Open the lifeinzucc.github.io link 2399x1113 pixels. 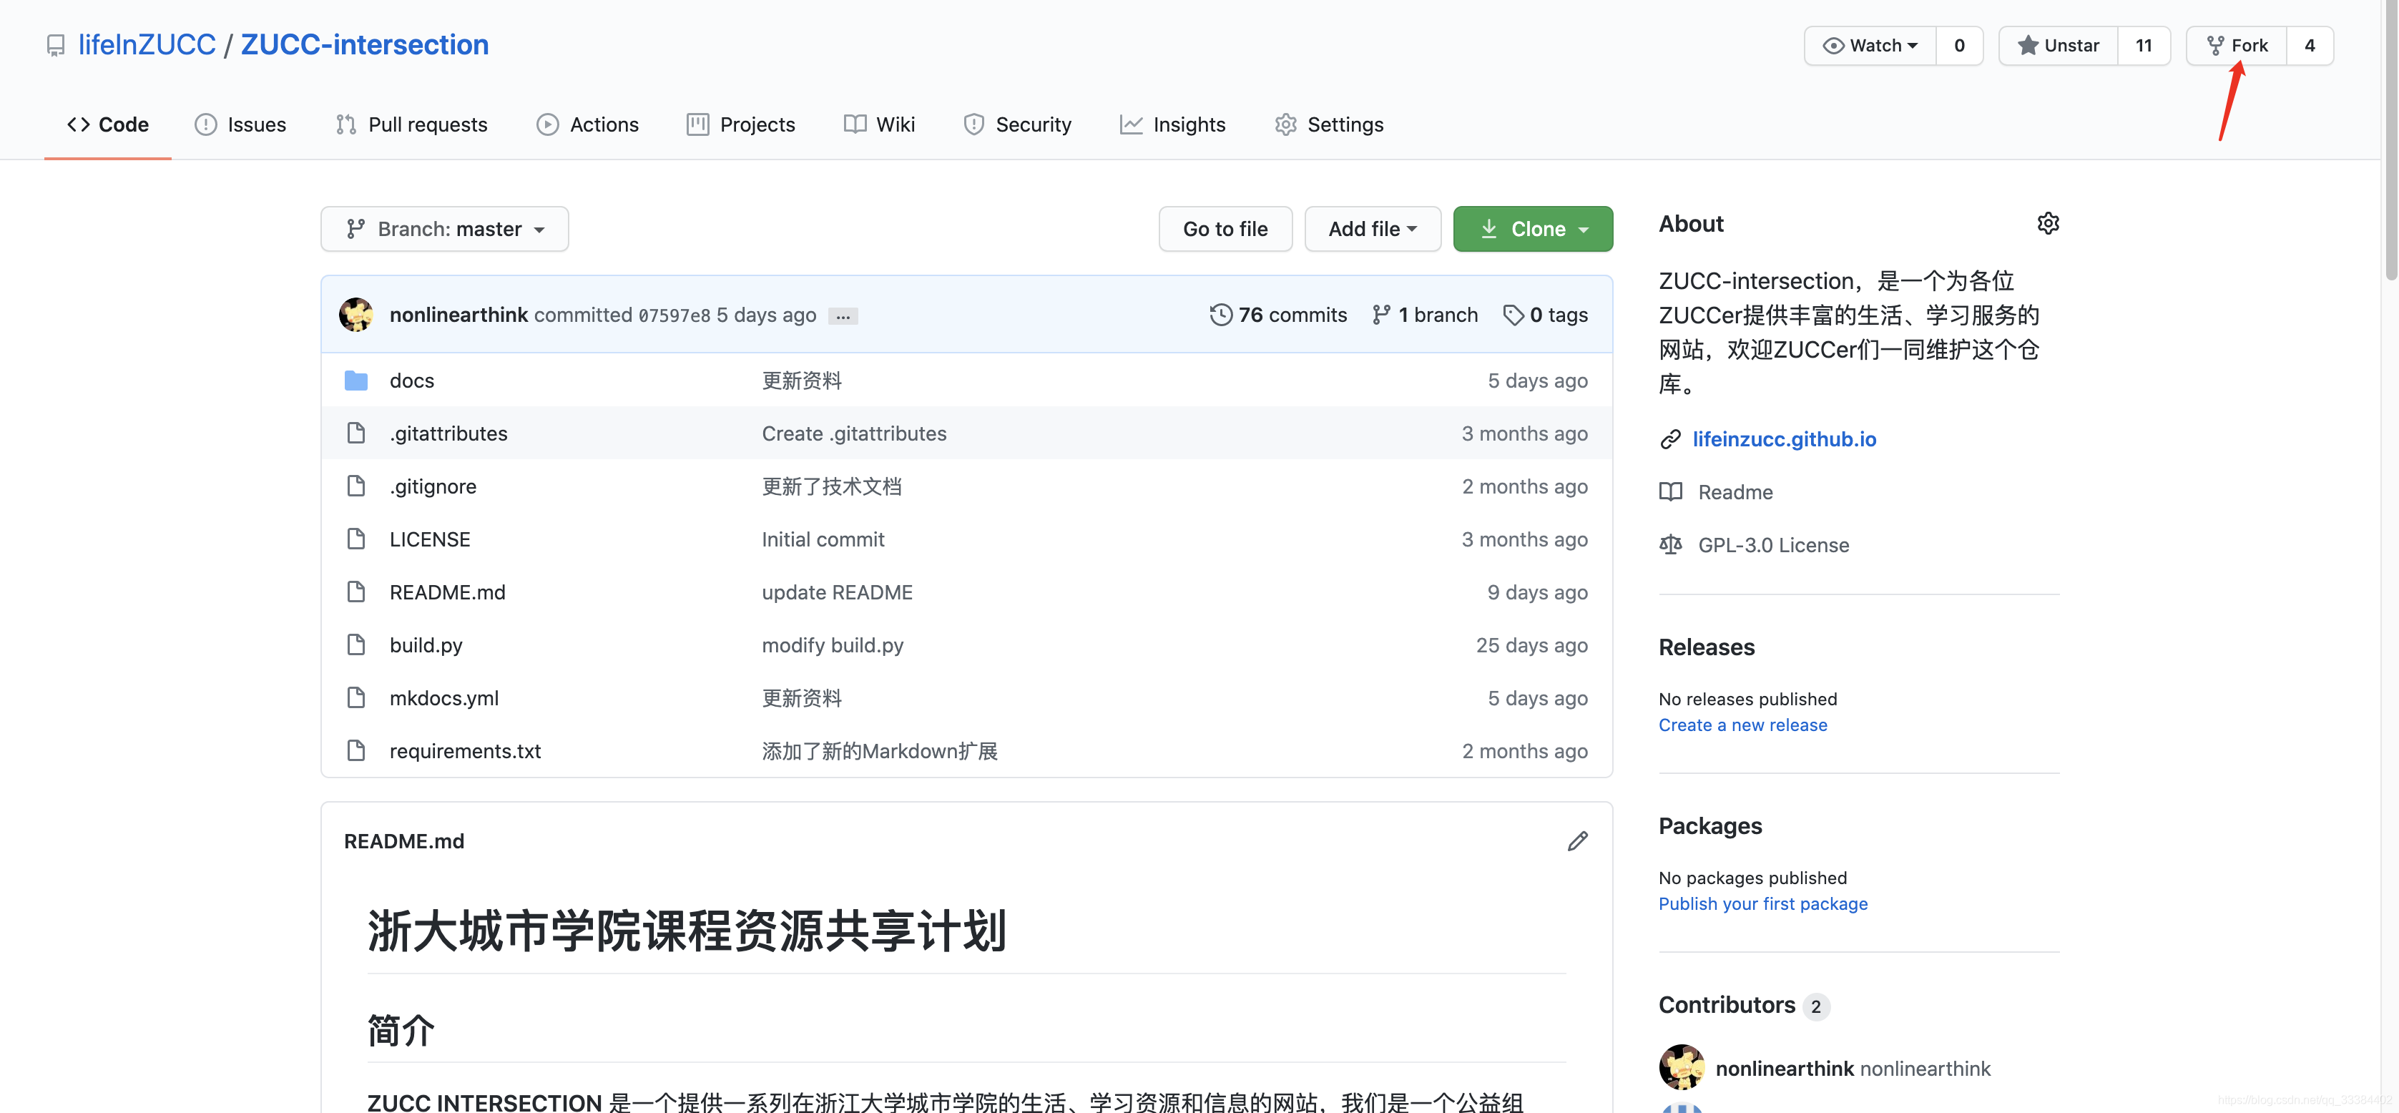point(1783,440)
